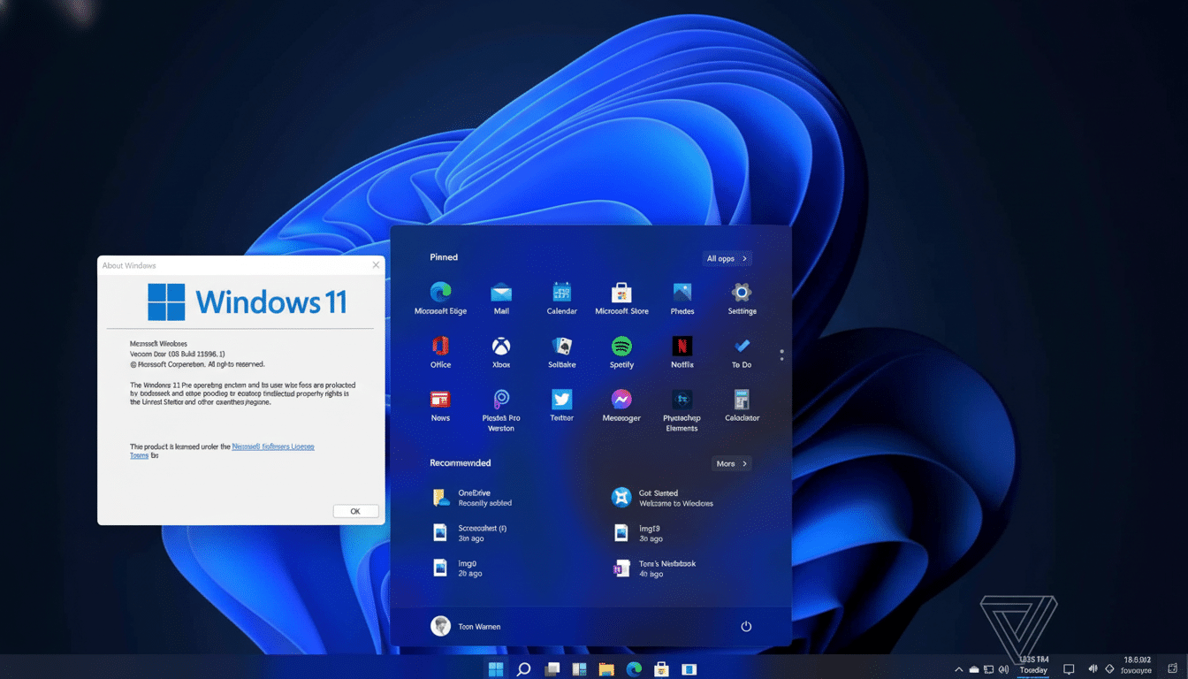Open the user profile account menu
This screenshot has width=1188, height=679.
point(466,626)
